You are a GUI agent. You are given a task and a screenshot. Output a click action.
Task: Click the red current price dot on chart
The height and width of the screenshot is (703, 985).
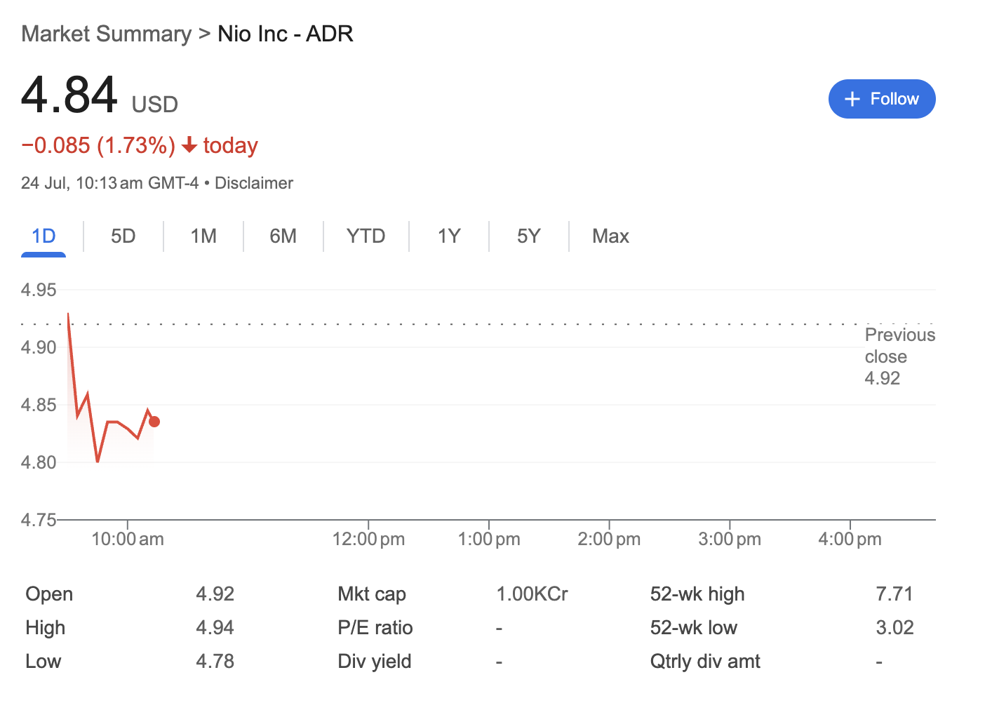[154, 422]
